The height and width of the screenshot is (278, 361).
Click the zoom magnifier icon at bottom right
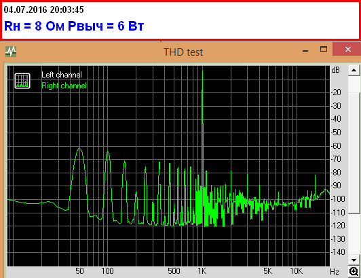354,271
